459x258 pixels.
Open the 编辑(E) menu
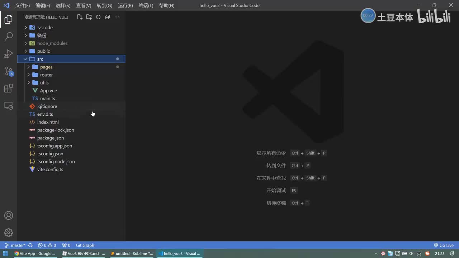pyautogui.click(x=43, y=5)
